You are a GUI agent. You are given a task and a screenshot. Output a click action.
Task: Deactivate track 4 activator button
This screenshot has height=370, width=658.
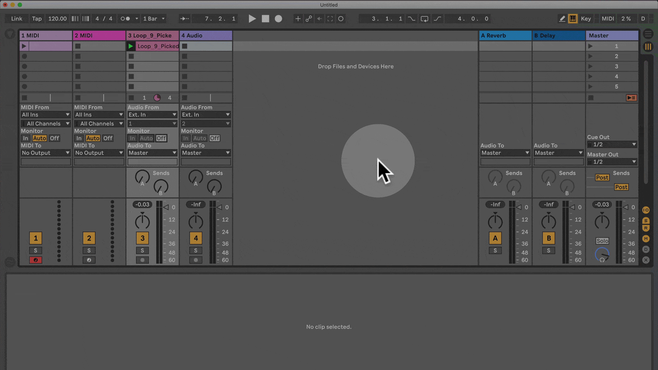point(196,238)
